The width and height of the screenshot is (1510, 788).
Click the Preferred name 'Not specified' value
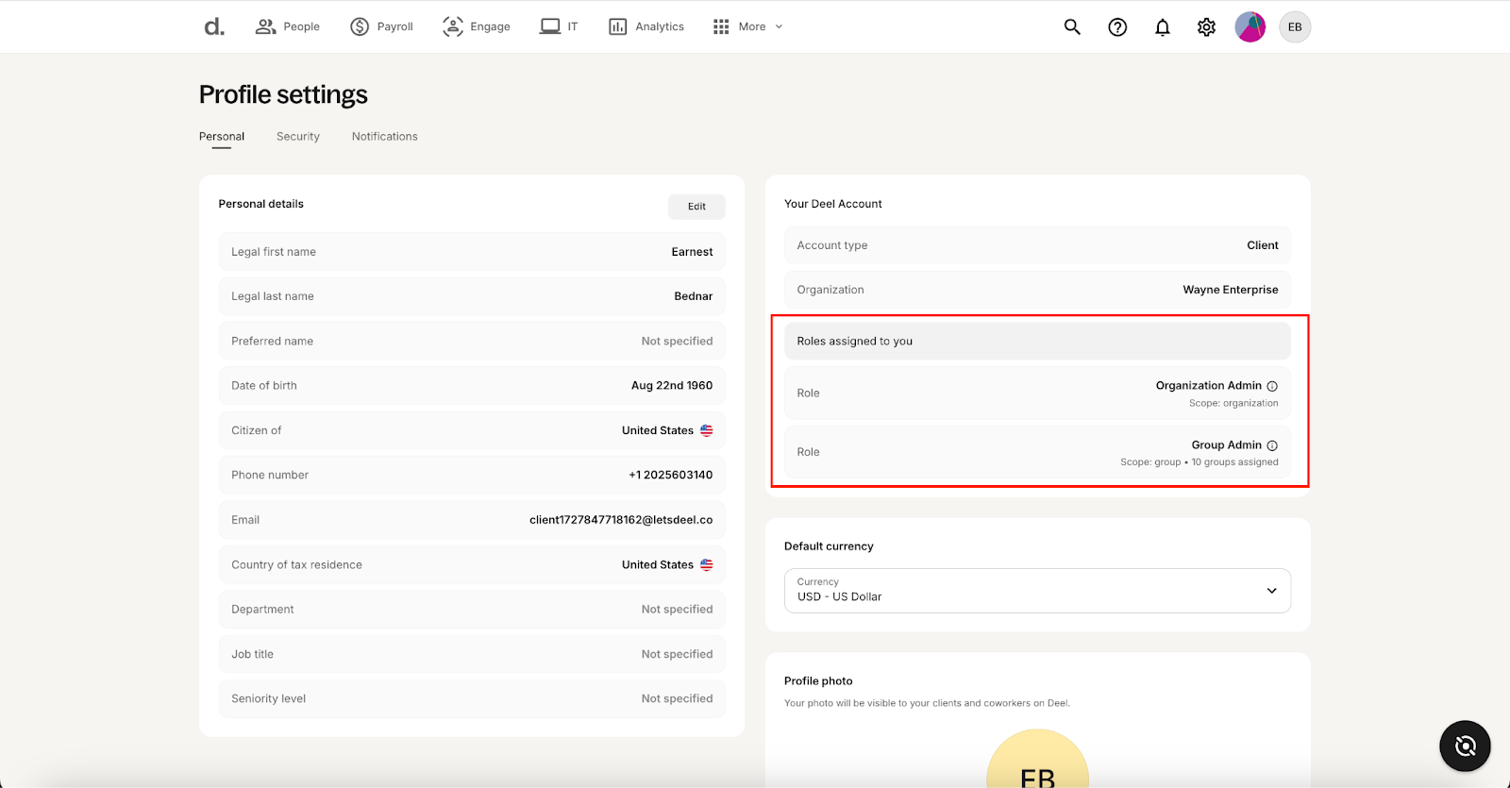pyautogui.click(x=677, y=342)
